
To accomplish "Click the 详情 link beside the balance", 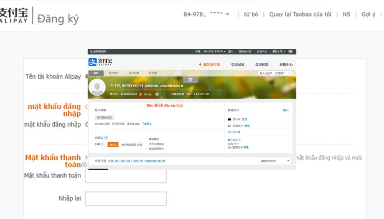I will point(140,145).
